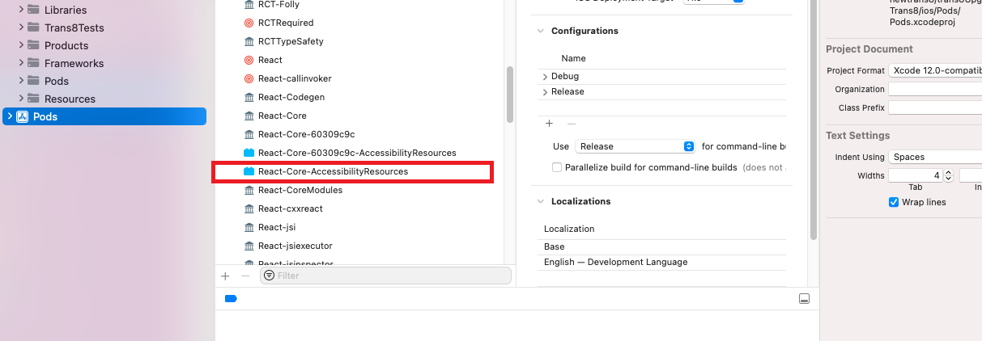Click the Frameworks folder icon

(33, 63)
